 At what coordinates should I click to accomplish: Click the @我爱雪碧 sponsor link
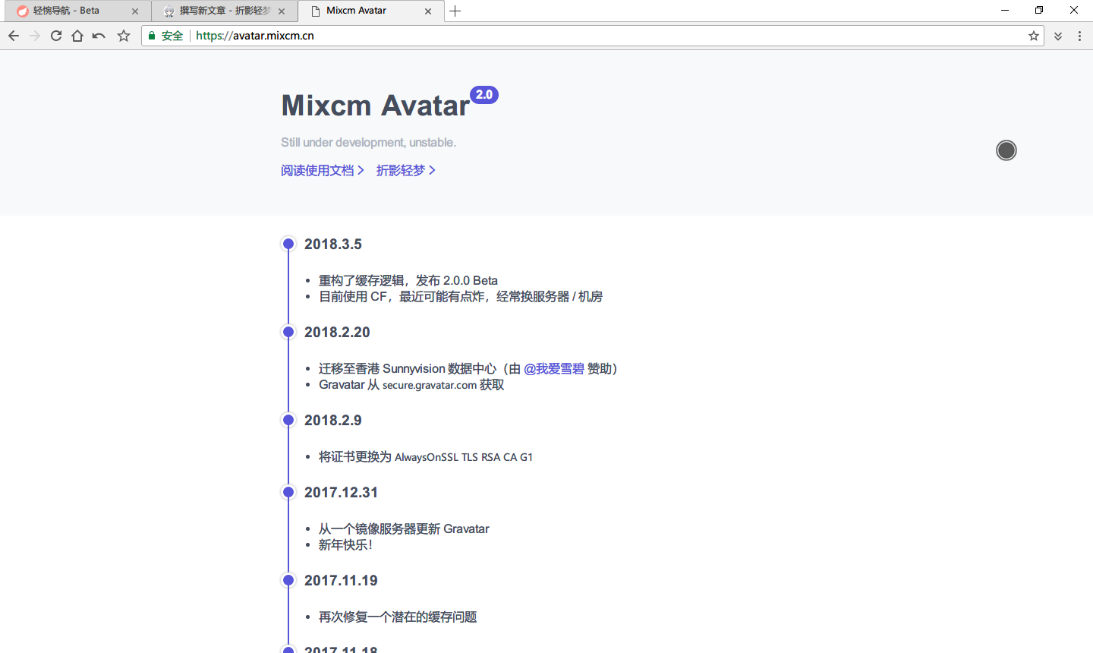554,368
